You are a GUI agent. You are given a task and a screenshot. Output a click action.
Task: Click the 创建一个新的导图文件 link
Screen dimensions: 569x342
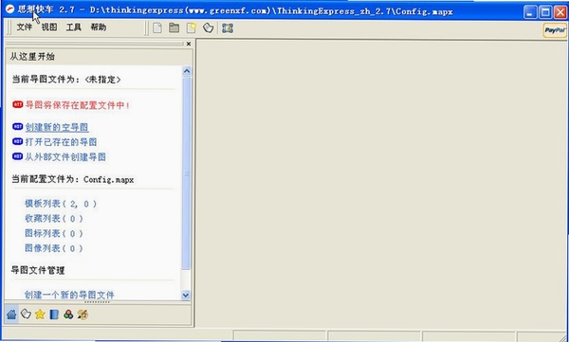69,295
